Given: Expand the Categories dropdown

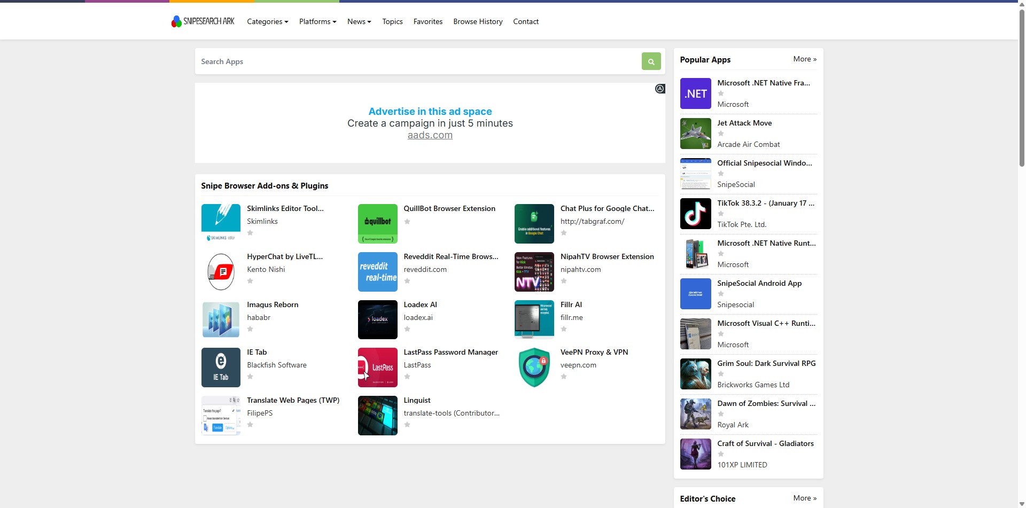Looking at the screenshot, I should (x=267, y=21).
